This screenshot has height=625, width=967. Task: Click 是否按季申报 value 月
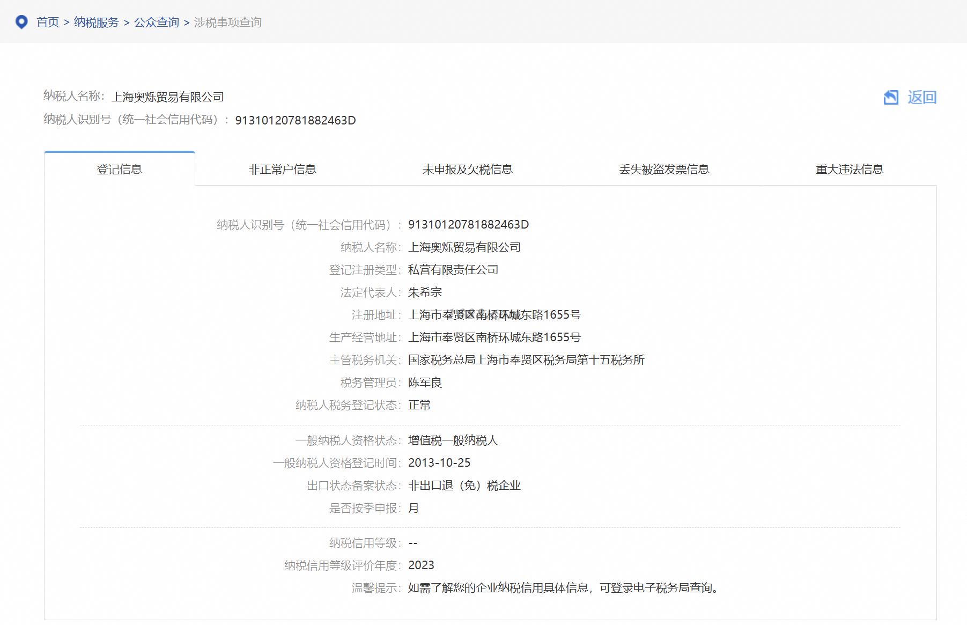point(414,508)
